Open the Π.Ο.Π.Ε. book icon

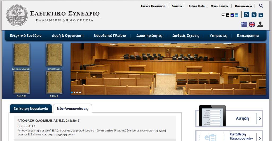(22, 82)
